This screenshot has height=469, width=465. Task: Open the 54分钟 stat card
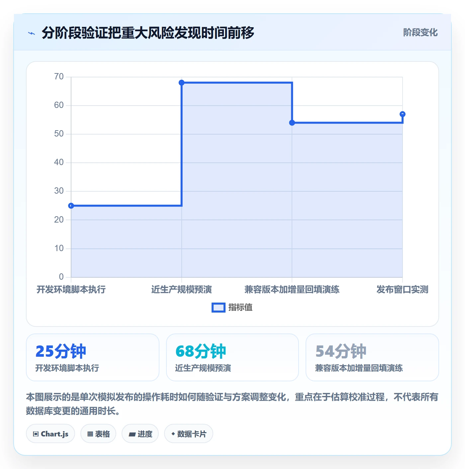click(x=372, y=357)
